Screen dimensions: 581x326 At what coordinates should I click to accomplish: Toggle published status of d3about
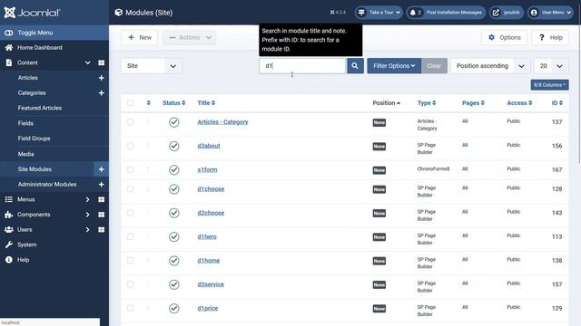pos(173,146)
